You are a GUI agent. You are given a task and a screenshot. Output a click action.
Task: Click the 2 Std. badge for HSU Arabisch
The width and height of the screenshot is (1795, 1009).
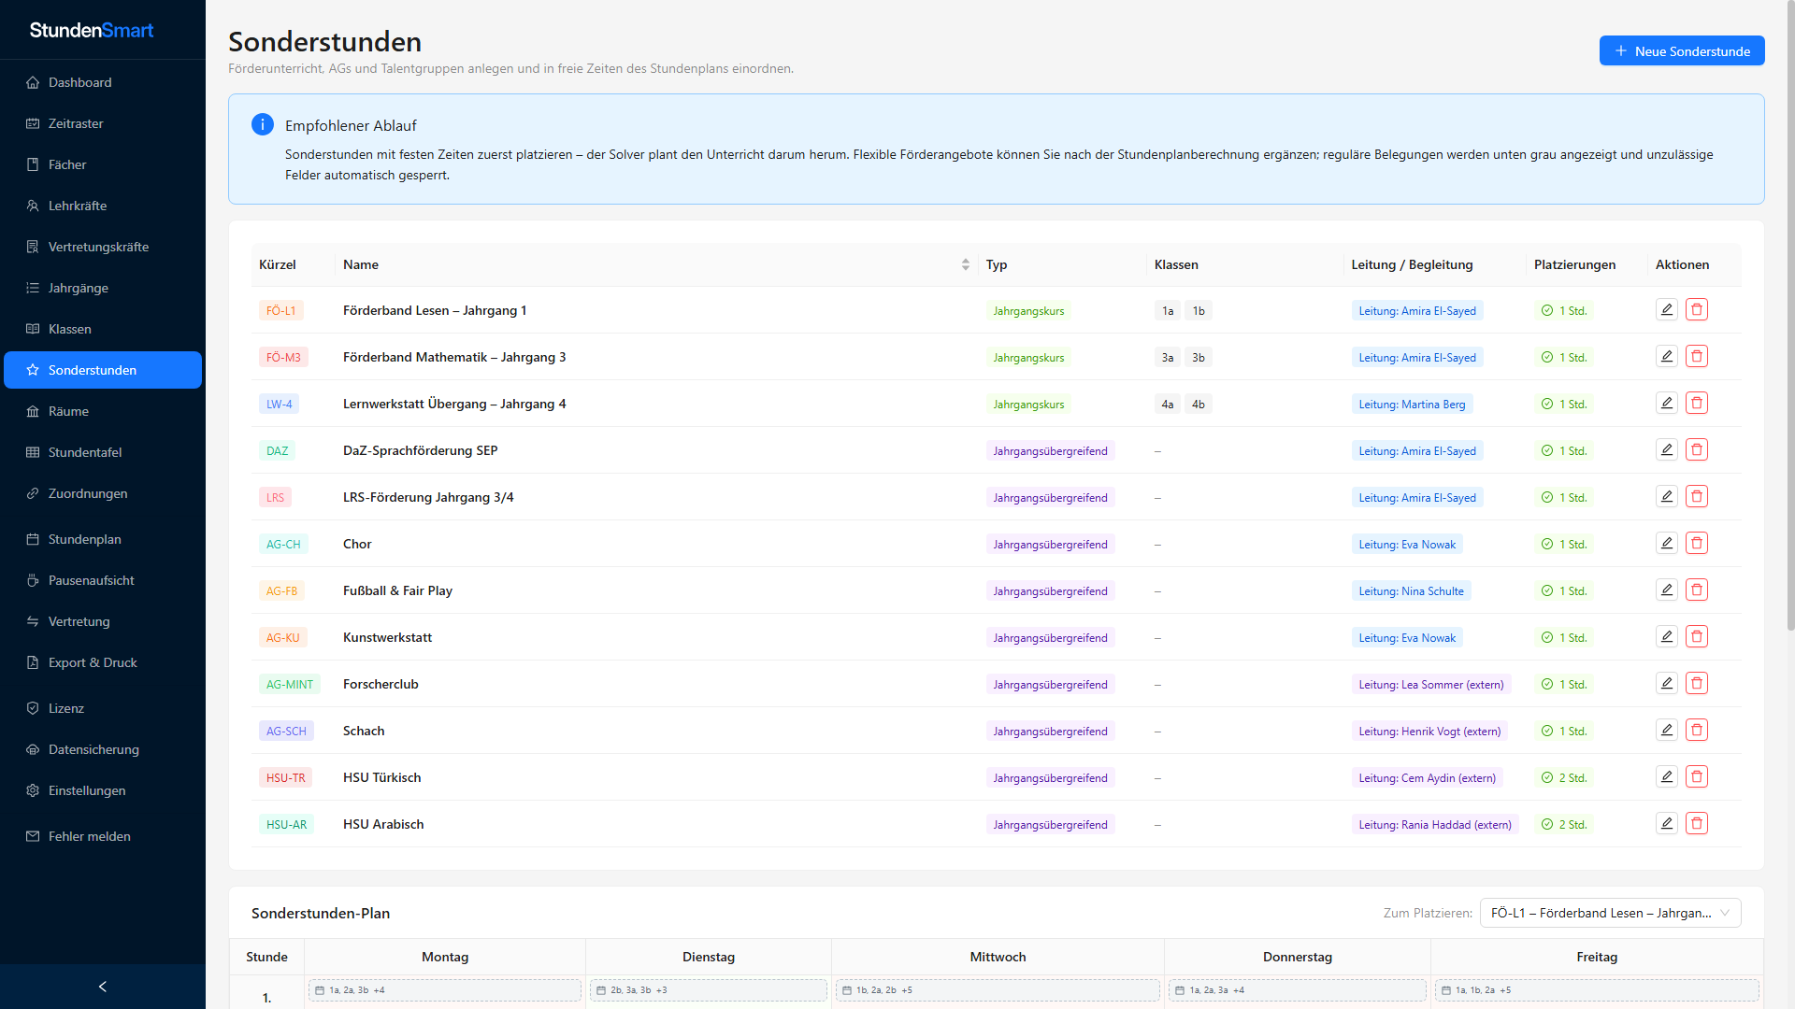pos(1564,824)
